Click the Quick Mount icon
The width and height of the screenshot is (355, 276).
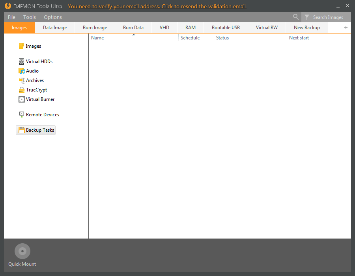coord(22,251)
